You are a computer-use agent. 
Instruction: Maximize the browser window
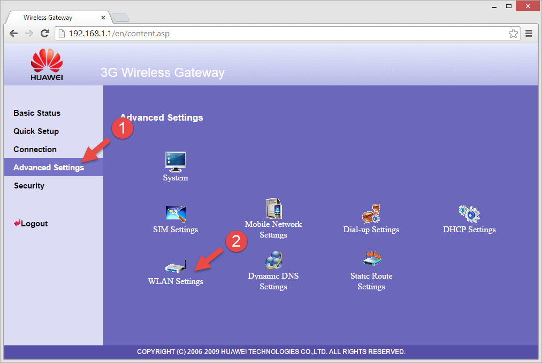pyautogui.click(x=509, y=6)
